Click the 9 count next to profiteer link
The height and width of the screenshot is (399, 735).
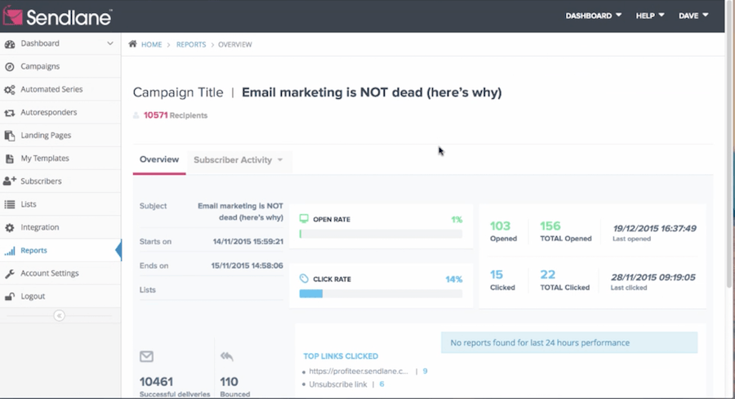[425, 371]
